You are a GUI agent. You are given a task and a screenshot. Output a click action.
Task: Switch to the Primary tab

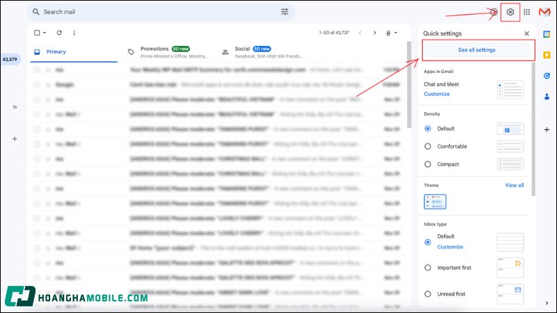click(74, 51)
